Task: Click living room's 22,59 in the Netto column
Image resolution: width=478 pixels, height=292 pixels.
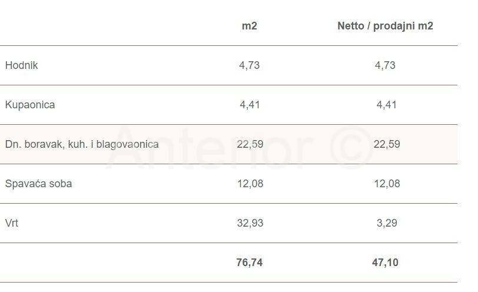Action: coord(385,144)
